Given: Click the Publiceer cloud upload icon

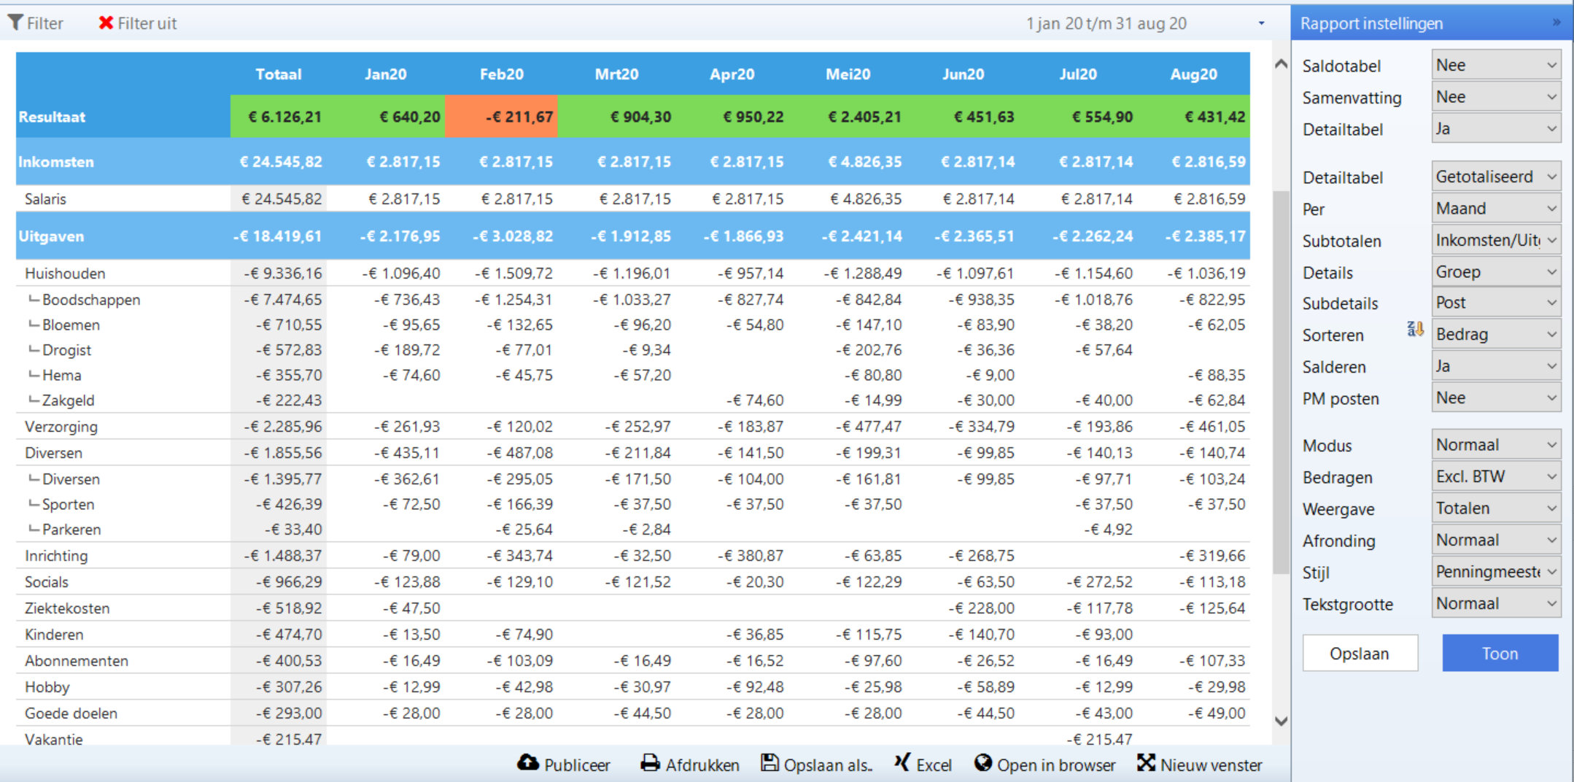Looking at the screenshot, I should pyautogui.click(x=527, y=763).
